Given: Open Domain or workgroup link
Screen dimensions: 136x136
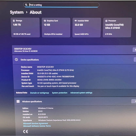Looking at the screenshot, I should click(40, 93).
